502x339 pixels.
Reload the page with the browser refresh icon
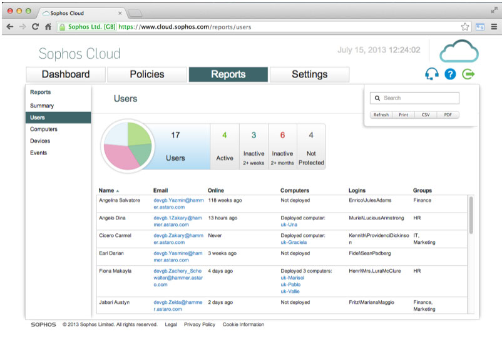point(35,27)
